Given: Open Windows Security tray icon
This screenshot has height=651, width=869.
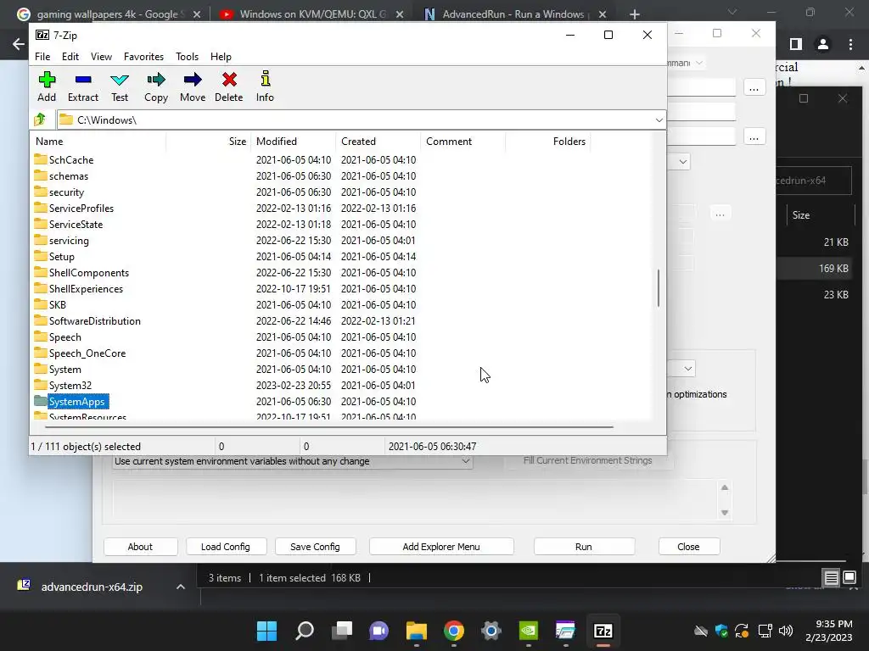Looking at the screenshot, I should click(721, 631).
